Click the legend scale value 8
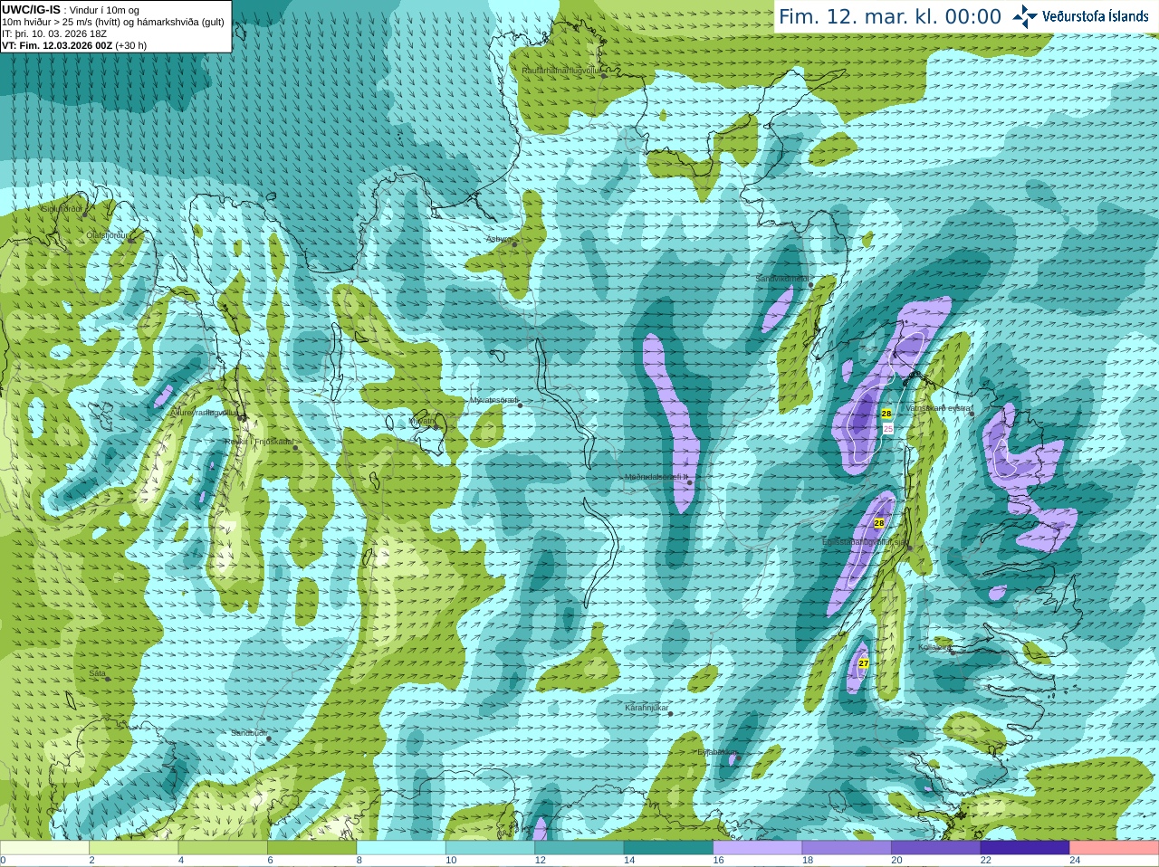Screen dimensions: 1159x867 (x=359, y=861)
